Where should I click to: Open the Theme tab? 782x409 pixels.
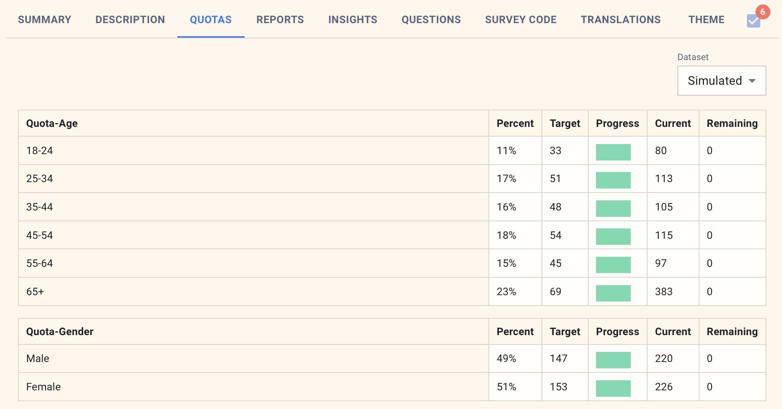(706, 19)
